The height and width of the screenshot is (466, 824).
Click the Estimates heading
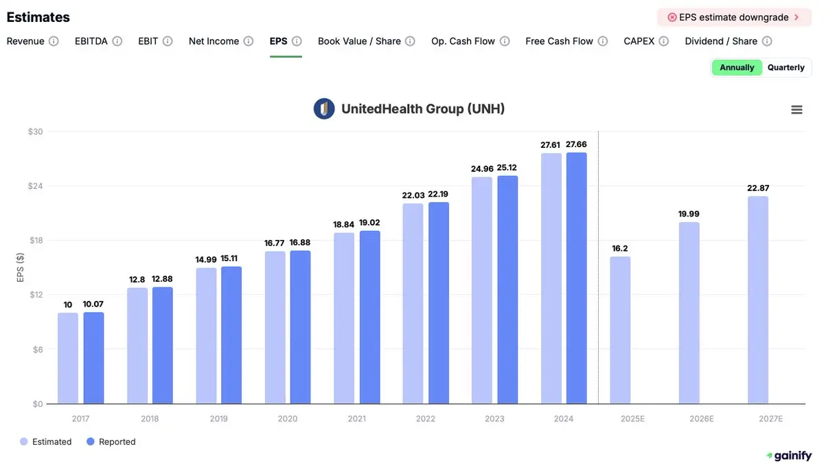(38, 17)
